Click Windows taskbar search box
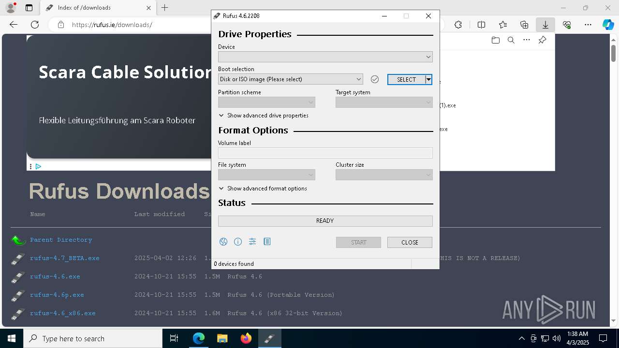Image resolution: width=619 pixels, height=348 pixels. 93,338
